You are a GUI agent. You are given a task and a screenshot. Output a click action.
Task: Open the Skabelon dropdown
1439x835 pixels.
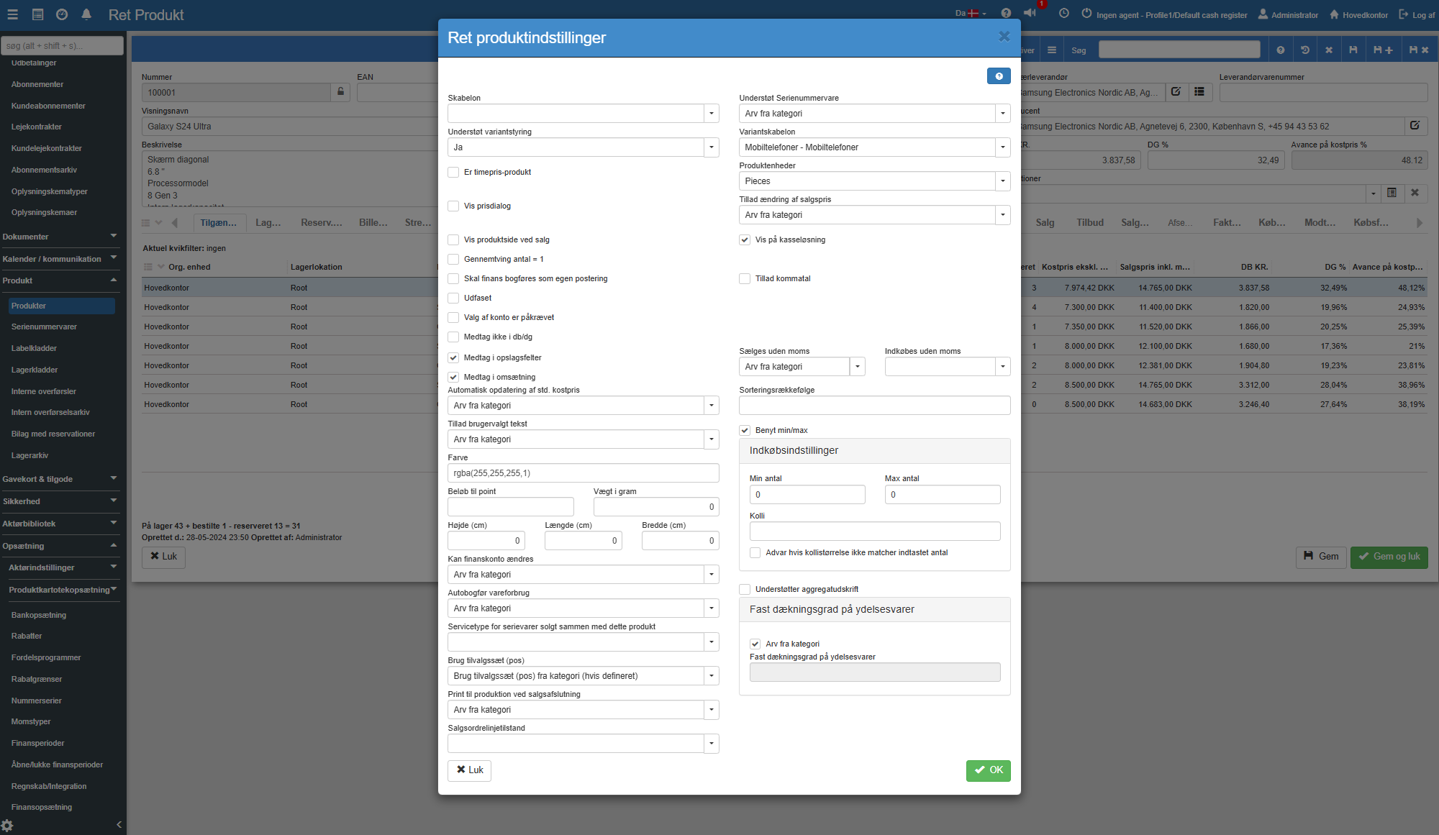[x=711, y=114]
